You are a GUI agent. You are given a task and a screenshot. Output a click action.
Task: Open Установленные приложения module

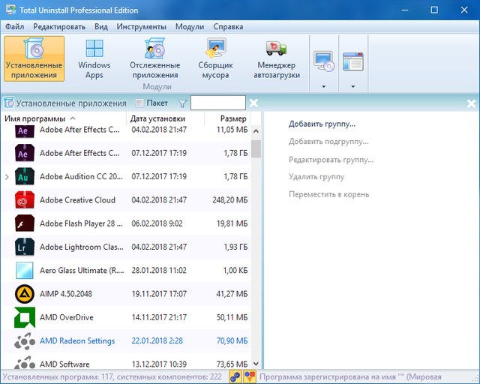tap(34, 59)
